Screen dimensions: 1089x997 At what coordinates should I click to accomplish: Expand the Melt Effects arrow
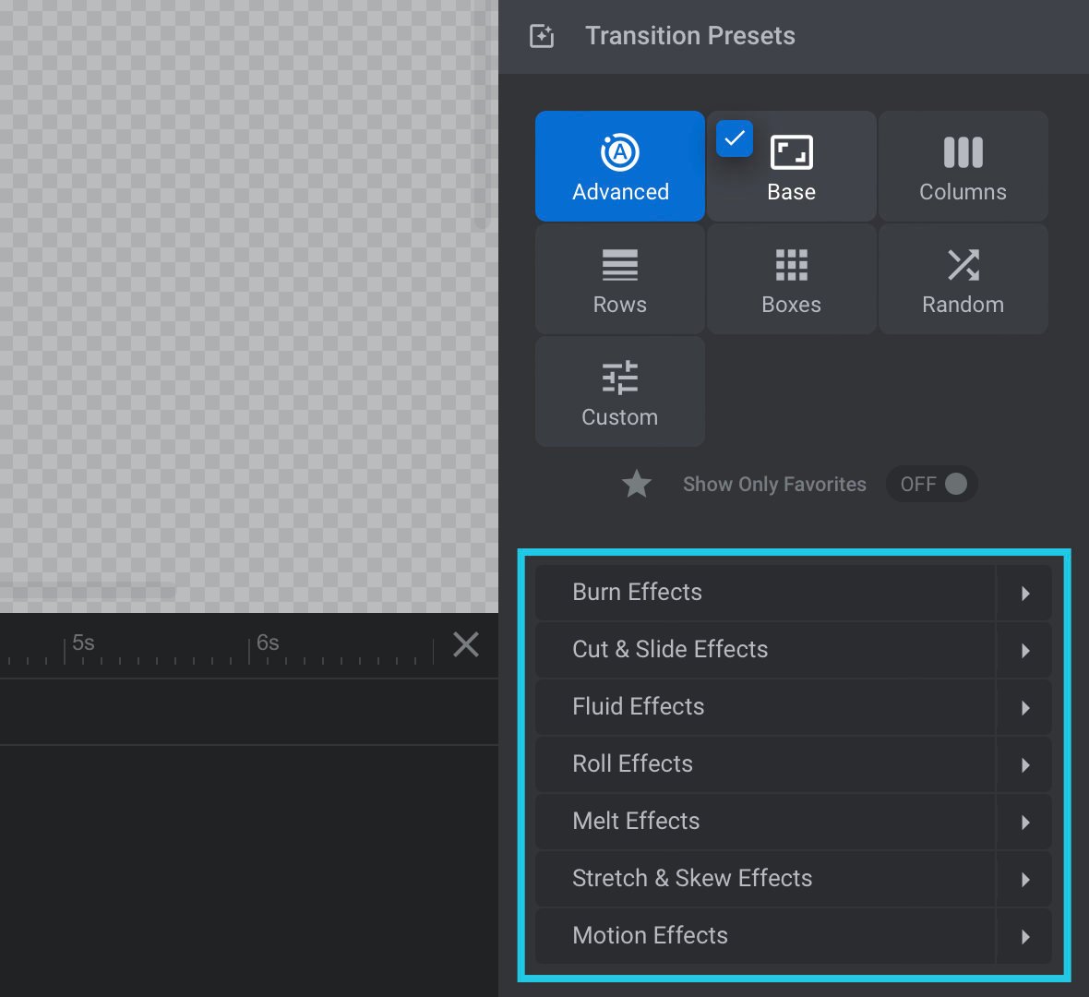[1024, 822]
